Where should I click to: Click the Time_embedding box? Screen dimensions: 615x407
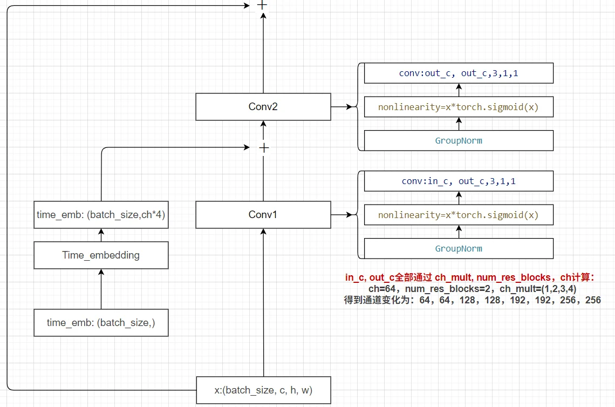pos(100,255)
